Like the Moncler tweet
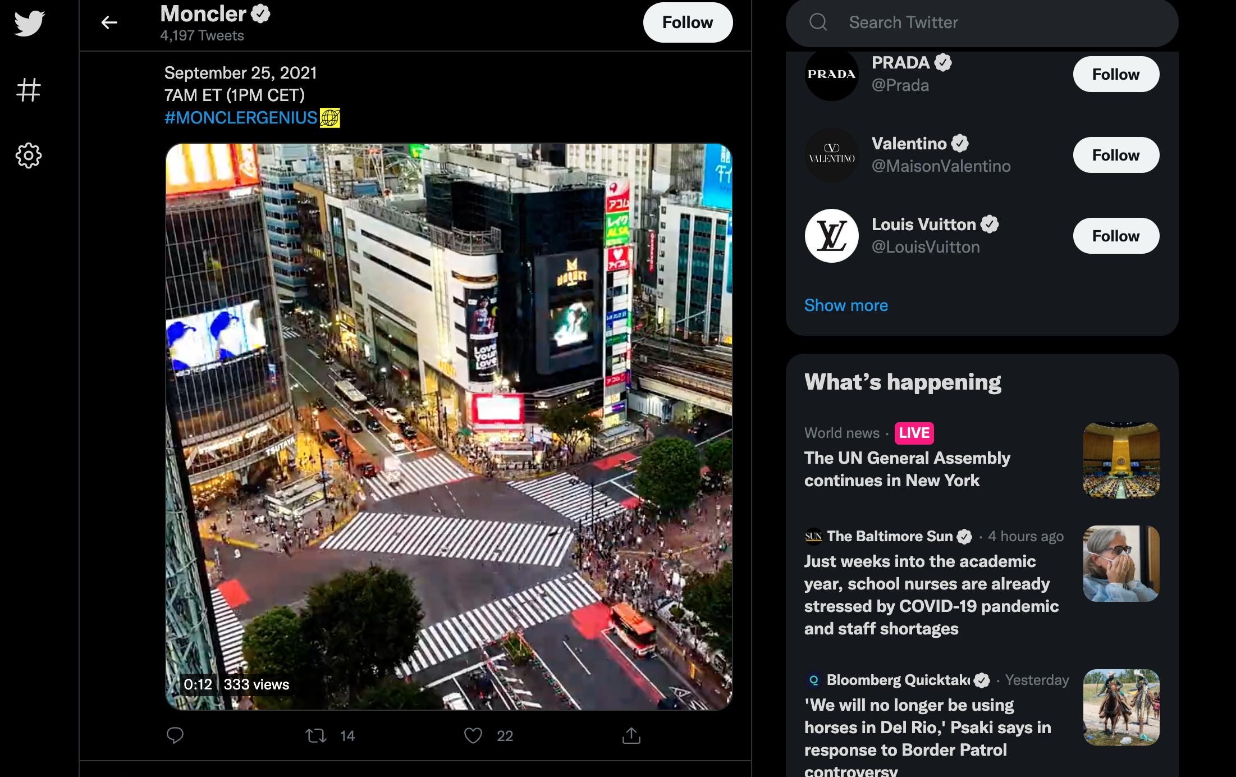 coord(473,735)
